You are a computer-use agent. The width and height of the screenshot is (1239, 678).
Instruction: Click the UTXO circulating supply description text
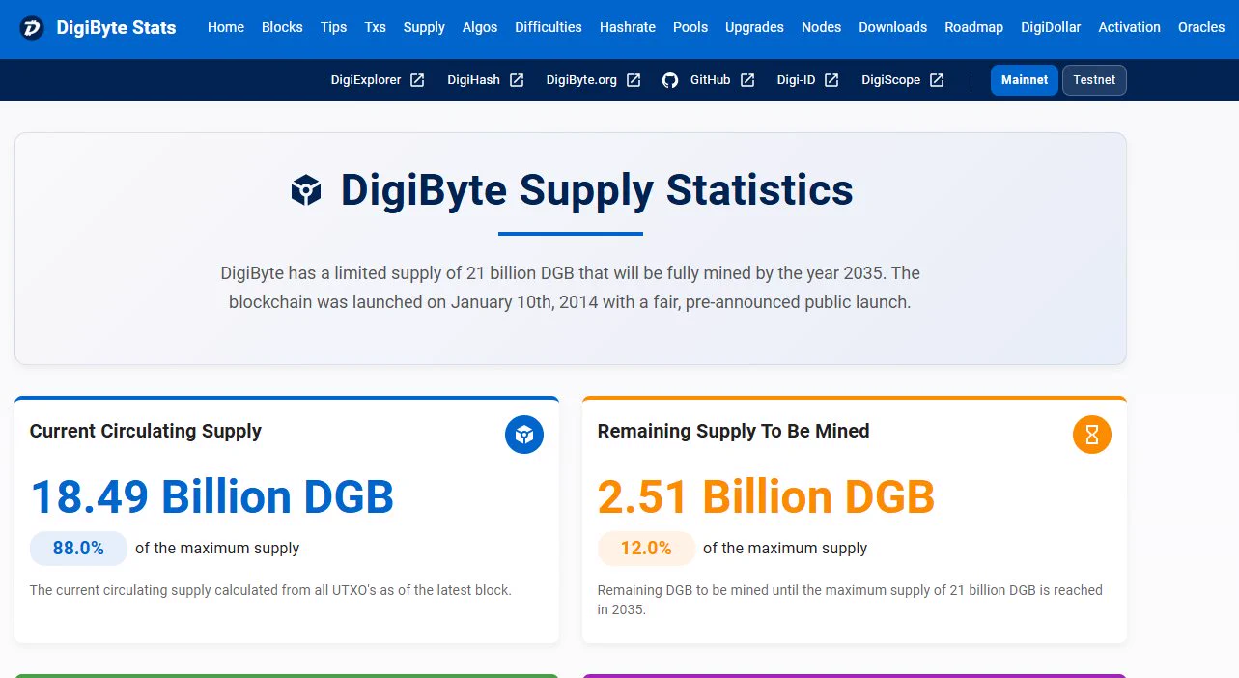pos(270,590)
